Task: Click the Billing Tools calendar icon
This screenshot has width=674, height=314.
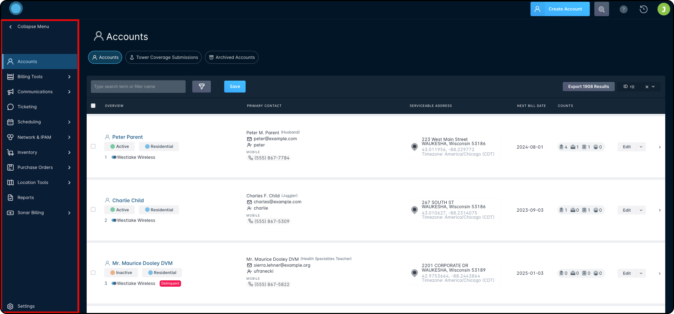Action: (x=11, y=77)
